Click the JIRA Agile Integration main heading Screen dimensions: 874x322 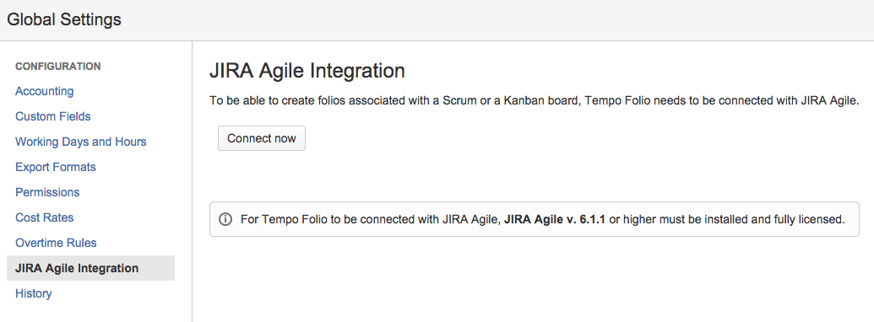pos(307,71)
